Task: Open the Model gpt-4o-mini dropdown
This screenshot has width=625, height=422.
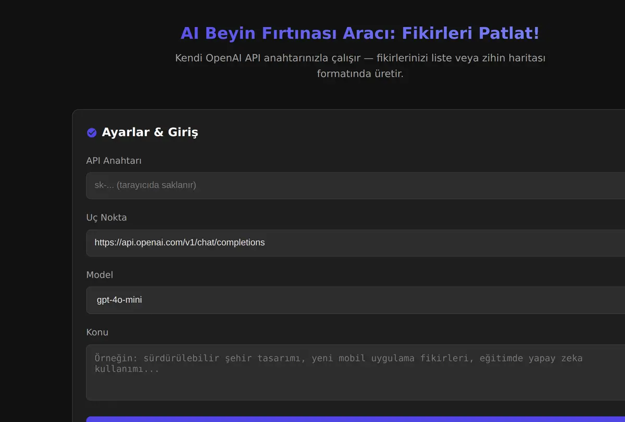Action: tap(356, 300)
